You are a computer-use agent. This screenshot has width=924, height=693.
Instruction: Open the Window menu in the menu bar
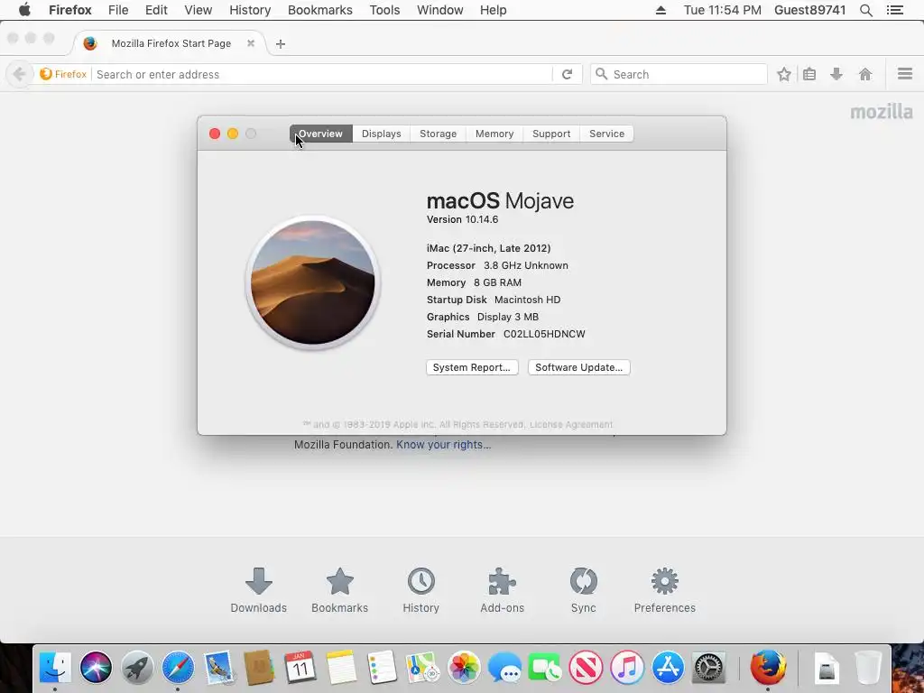click(439, 10)
